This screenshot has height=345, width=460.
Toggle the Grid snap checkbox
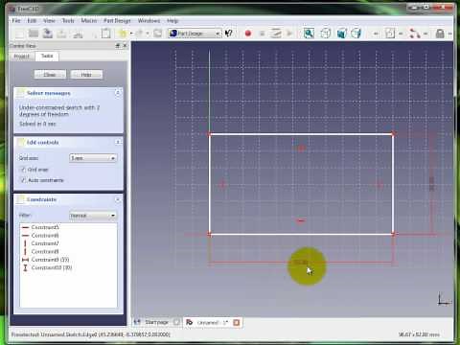(x=23, y=170)
